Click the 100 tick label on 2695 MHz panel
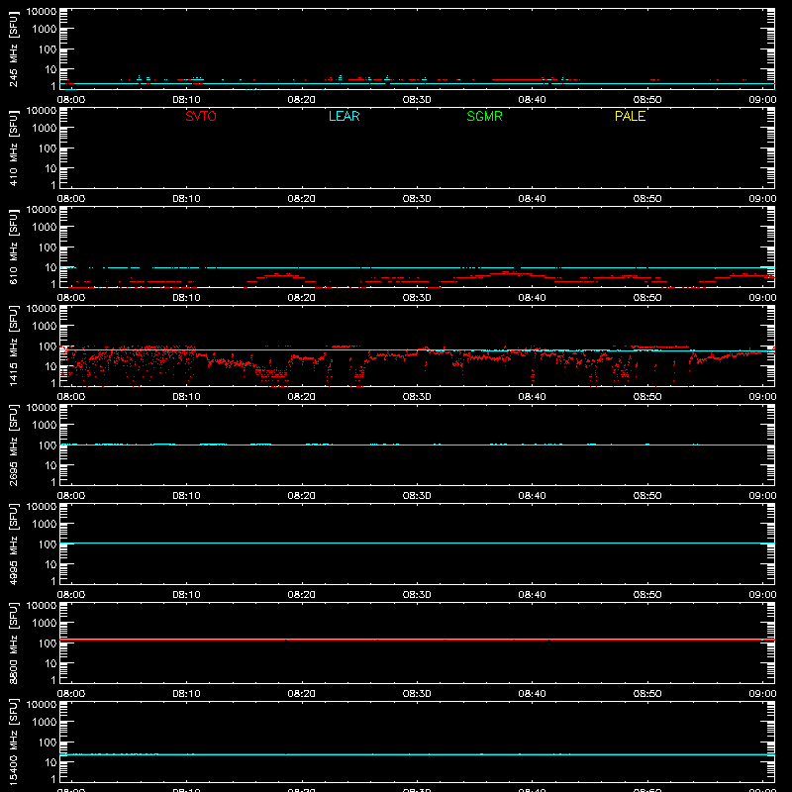 click(48, 445)
